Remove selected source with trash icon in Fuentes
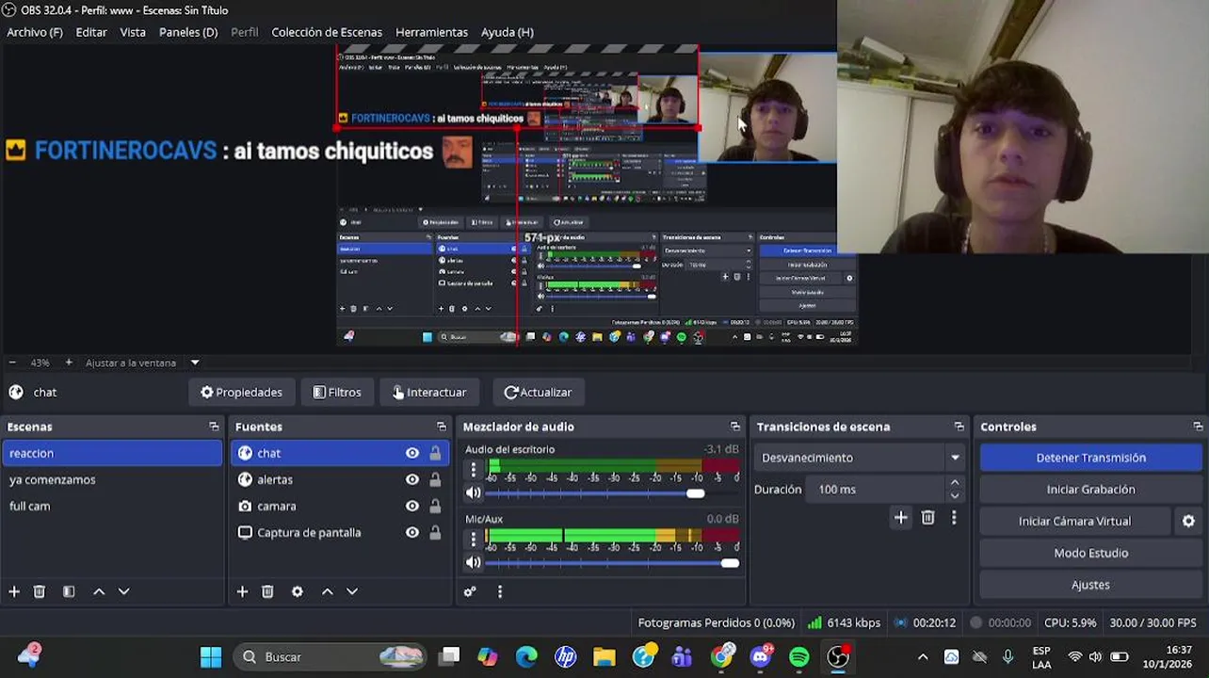Viewport: 1209px width, 678px height. [267, 591]
